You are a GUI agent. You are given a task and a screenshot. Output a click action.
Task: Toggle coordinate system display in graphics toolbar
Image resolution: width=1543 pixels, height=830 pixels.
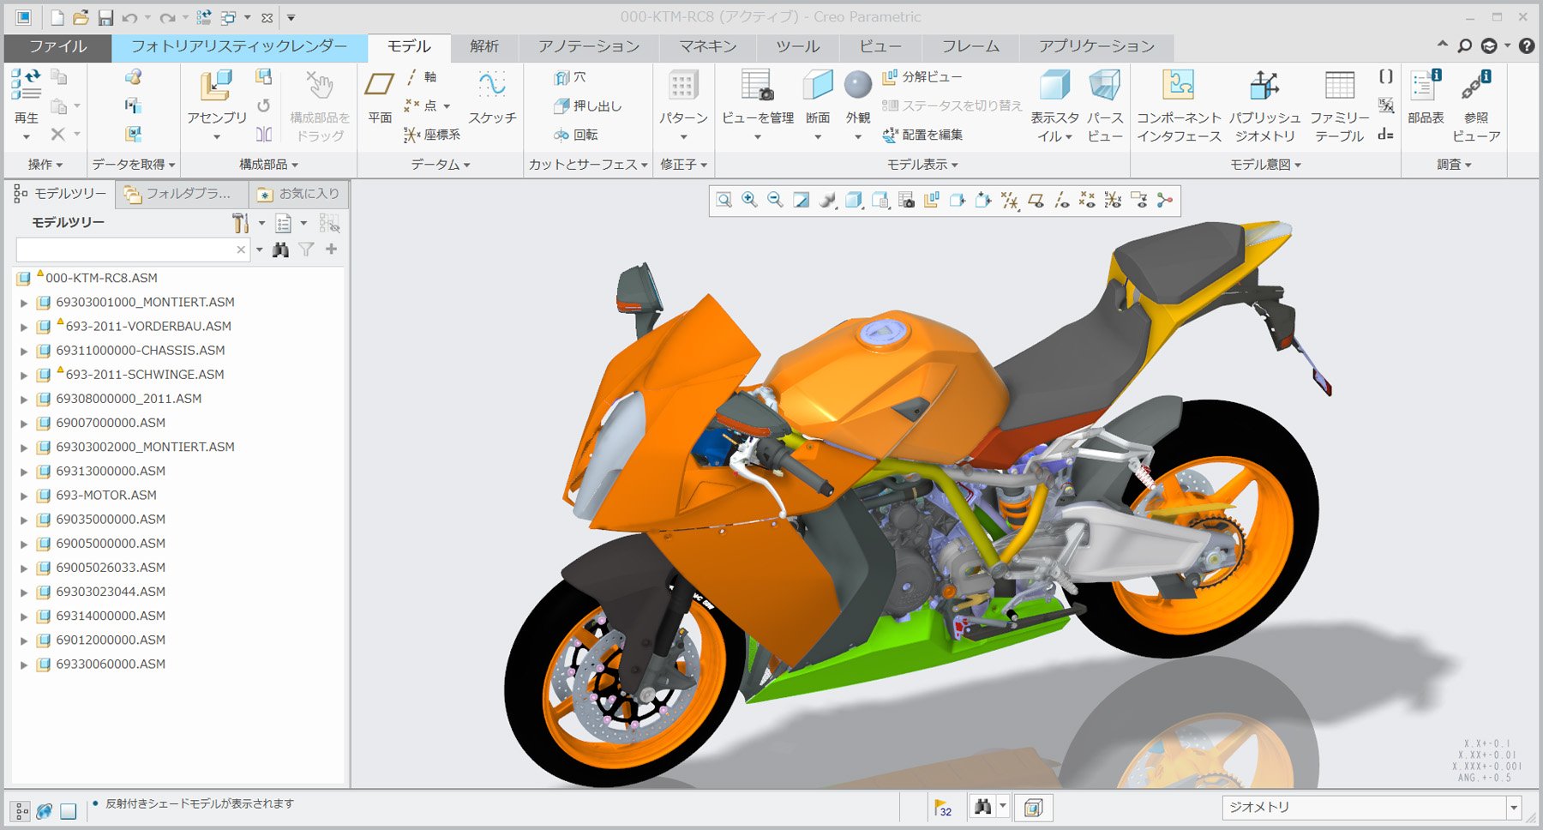pos(1113,201)
